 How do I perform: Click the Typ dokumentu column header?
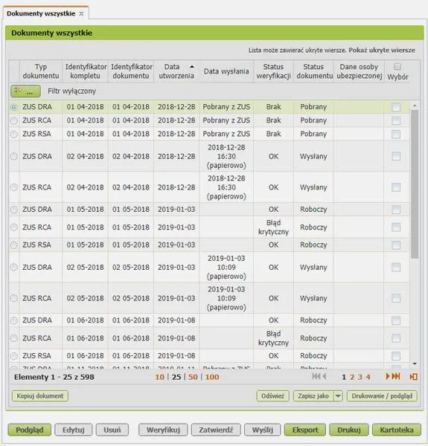pos(41,71)
